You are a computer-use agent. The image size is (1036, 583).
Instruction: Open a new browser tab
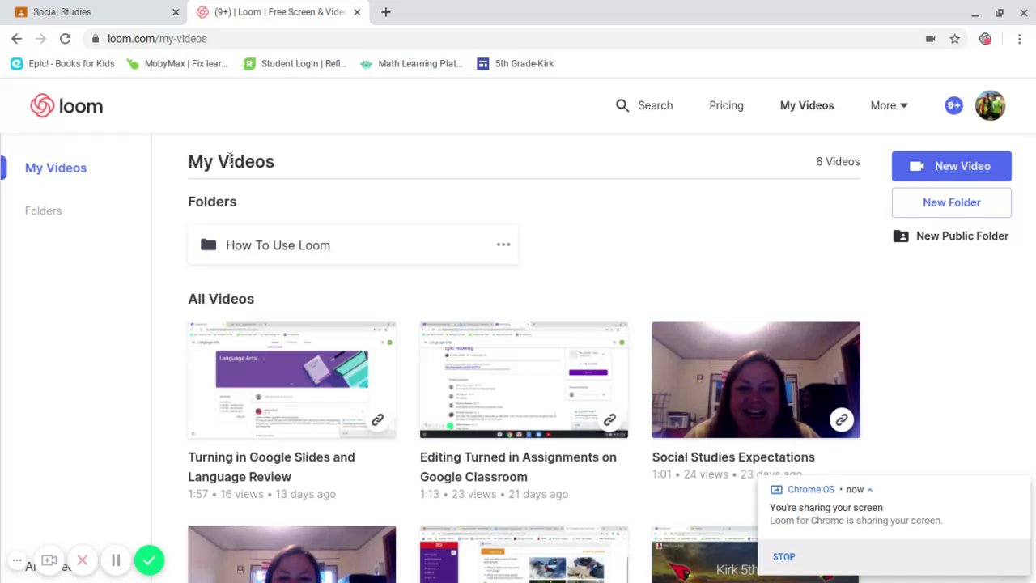[x=386, y=12]
